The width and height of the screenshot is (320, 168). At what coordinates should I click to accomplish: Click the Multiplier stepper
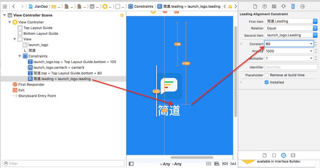click(316, 58)
